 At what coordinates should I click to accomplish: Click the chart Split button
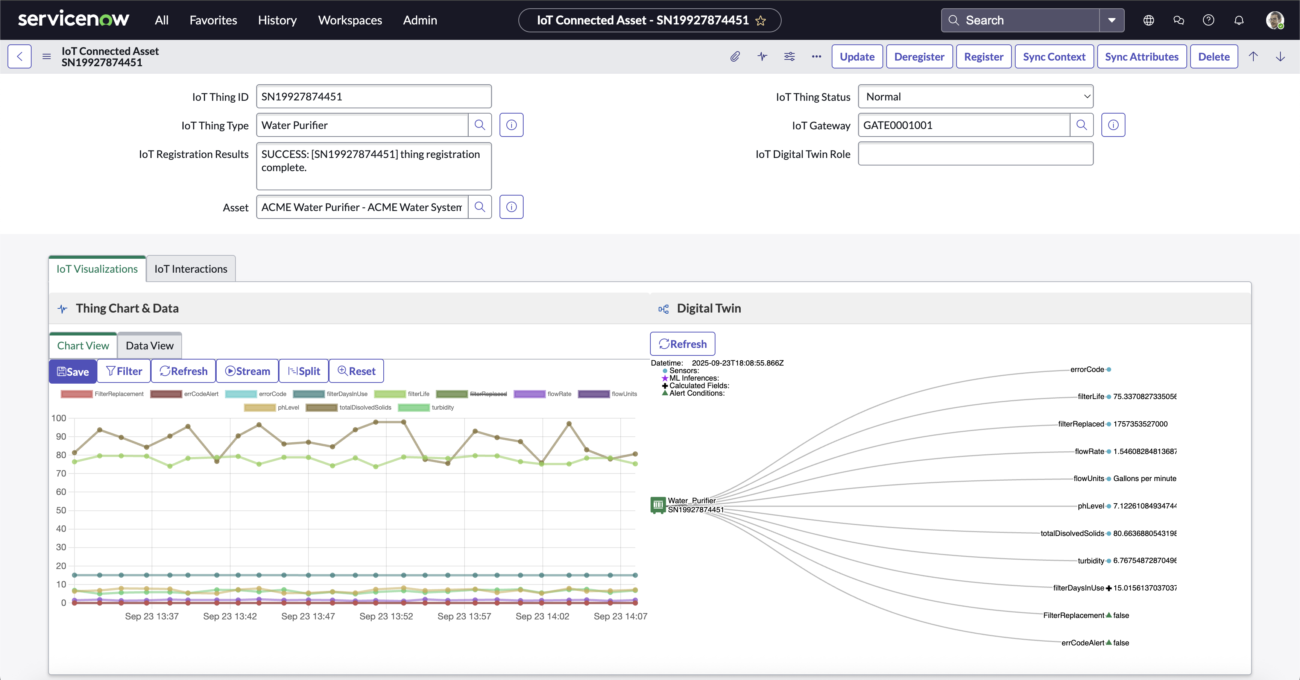pos(304,371)
